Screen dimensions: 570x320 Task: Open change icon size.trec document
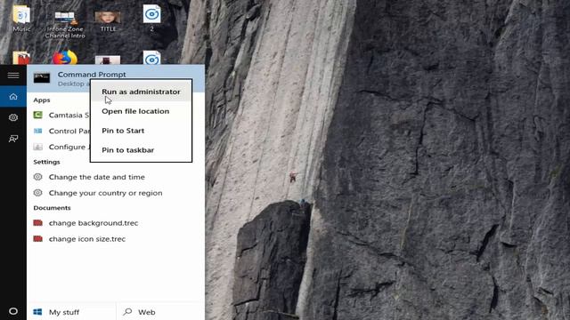[x=116, y=239]
